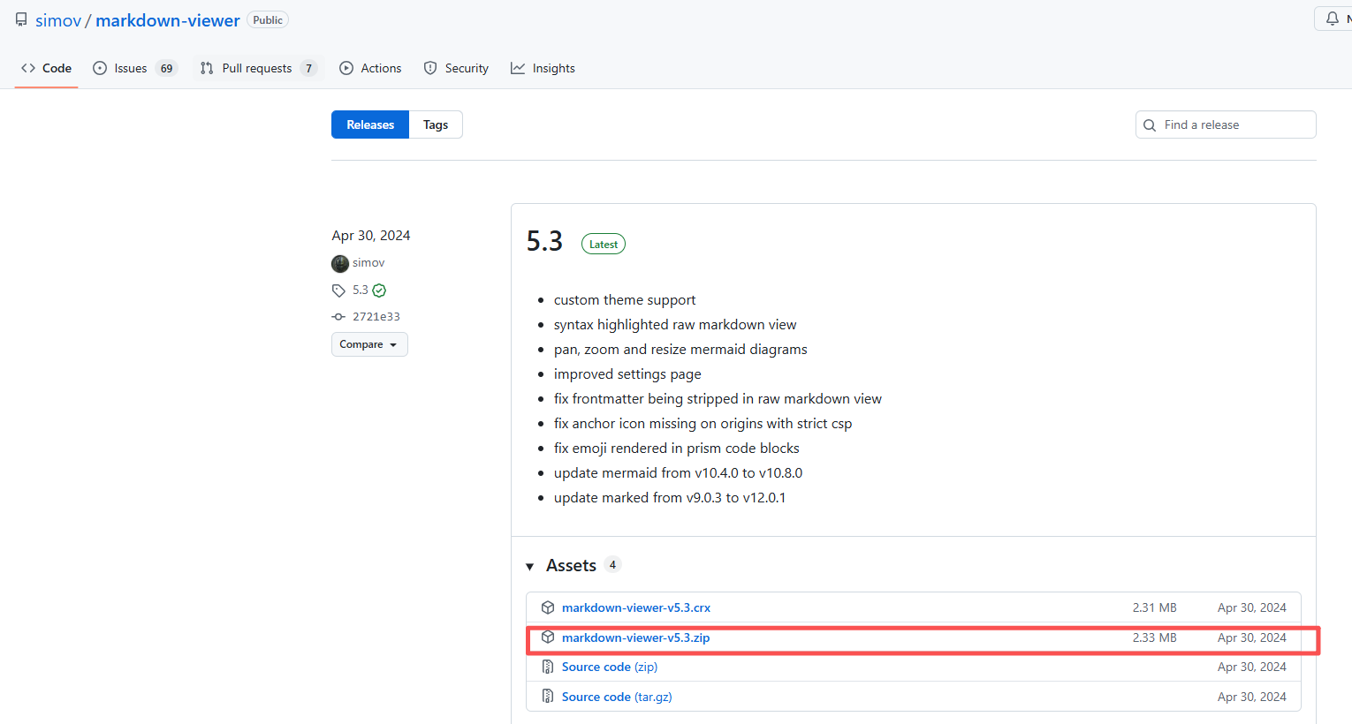Open the simov author link

[368, 263]
